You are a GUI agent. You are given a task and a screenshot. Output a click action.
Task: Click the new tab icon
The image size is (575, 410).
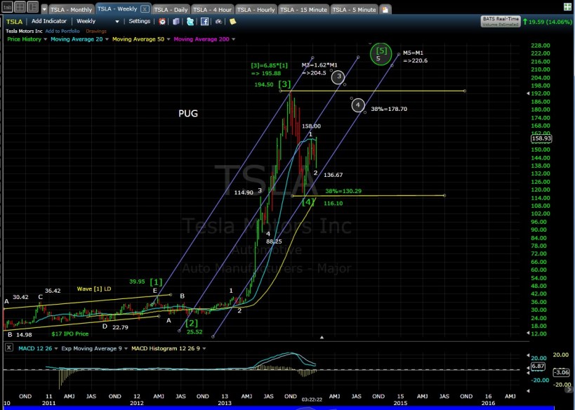385,10
